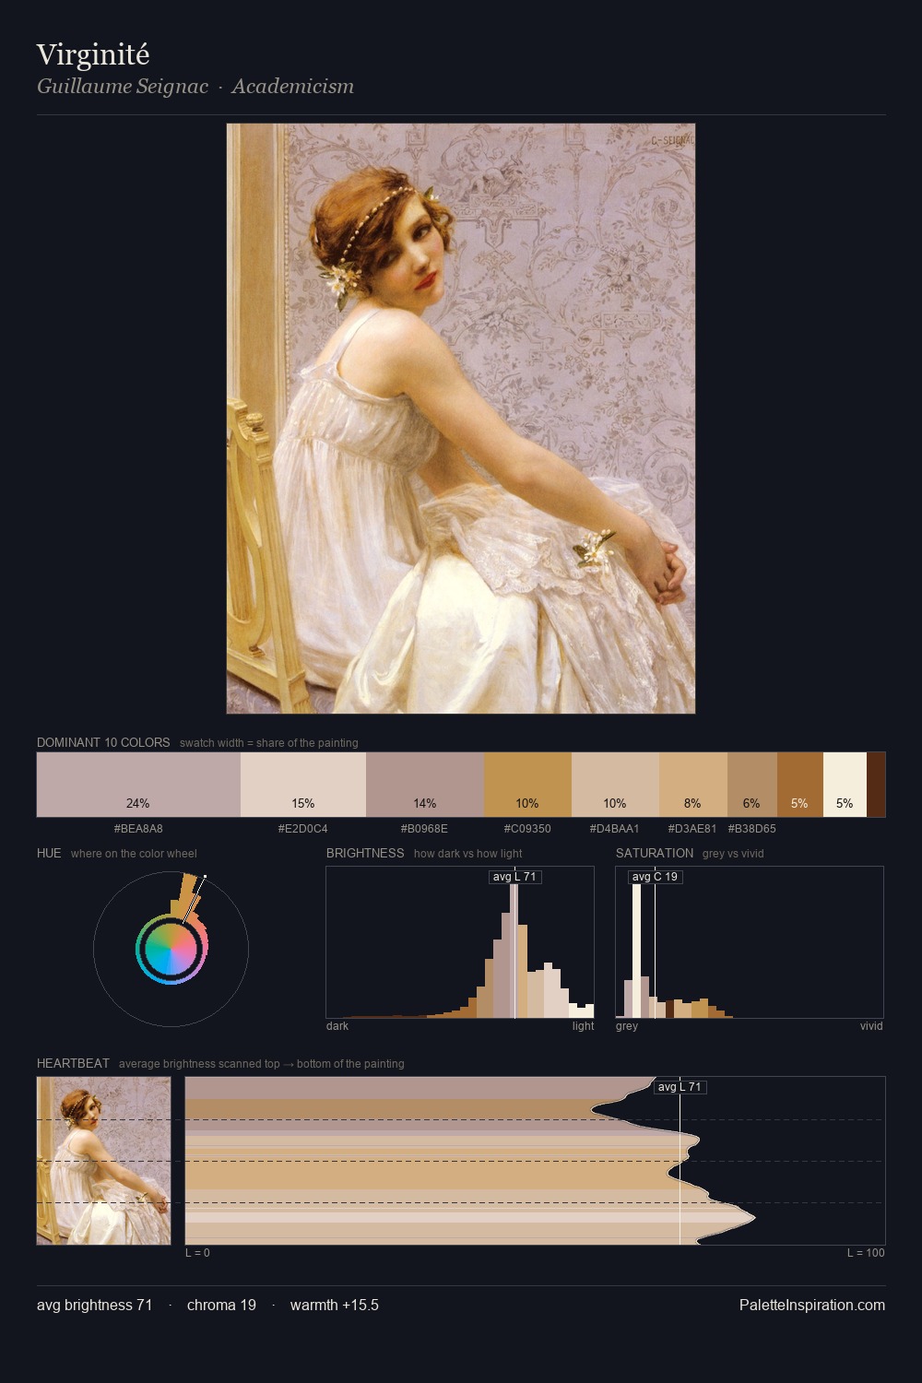Click the 'vivid' saturation axis label
This screenshot has height=1383, width=922.
point(871,1026)
